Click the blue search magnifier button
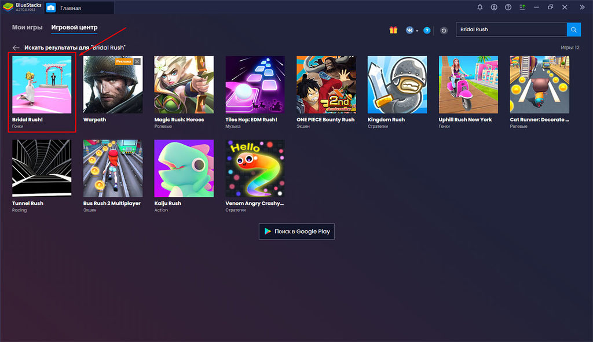 [574, 30]
